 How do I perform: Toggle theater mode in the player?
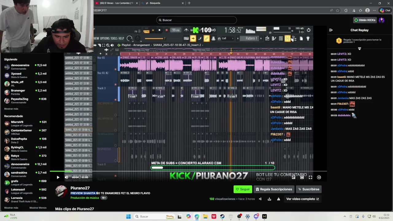click(x=302, y=177)
